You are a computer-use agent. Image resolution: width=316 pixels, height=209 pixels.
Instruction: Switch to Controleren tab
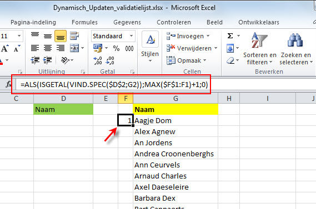[174, 22]
